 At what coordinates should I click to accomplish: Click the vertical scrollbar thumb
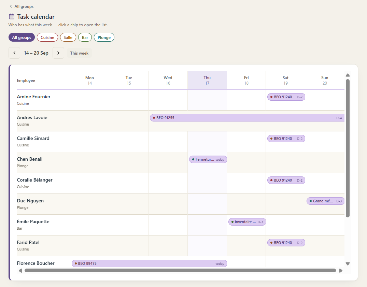[348, 148]
